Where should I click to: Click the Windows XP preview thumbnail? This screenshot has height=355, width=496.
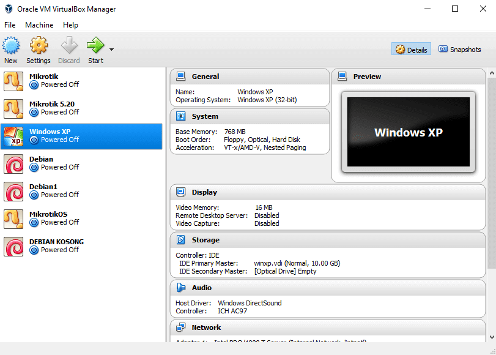tap(409, 132)
